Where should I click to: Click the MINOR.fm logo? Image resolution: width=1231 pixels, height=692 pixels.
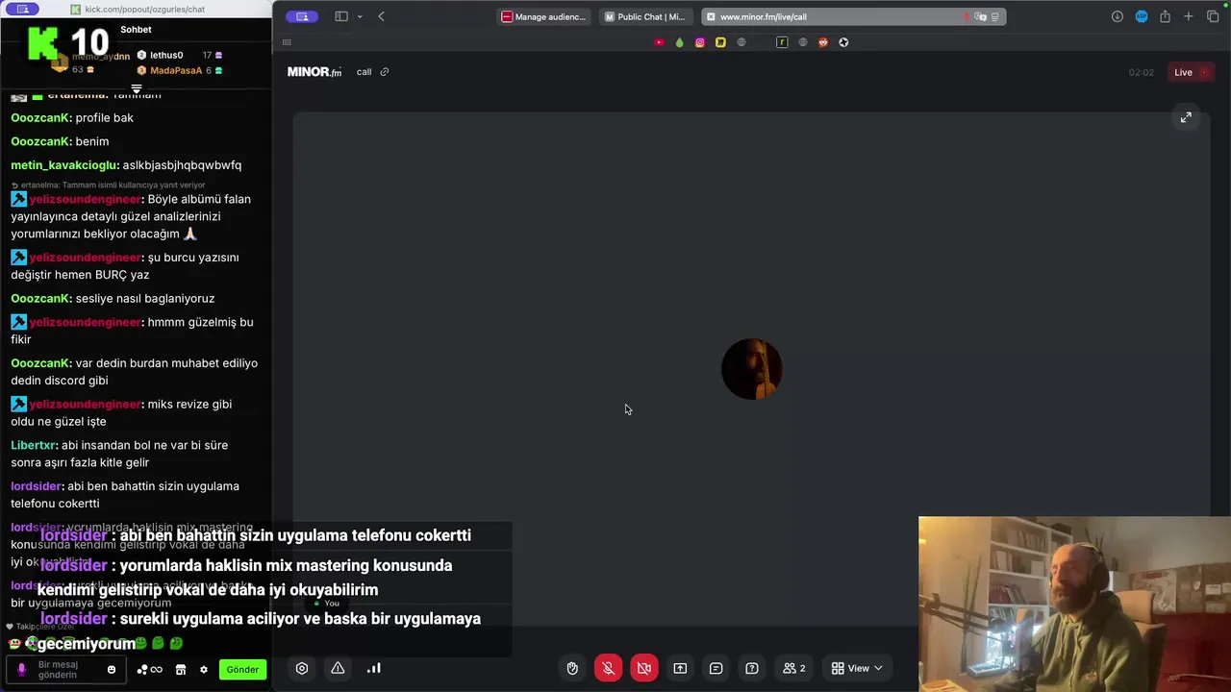(314, 72)
